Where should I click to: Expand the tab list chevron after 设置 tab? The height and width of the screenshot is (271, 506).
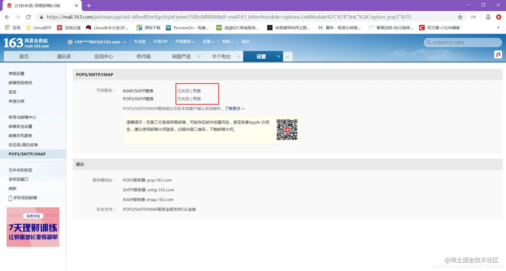(287, 57)
